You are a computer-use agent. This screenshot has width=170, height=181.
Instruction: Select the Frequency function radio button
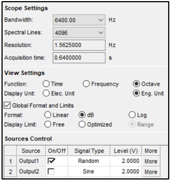[86, 84]
